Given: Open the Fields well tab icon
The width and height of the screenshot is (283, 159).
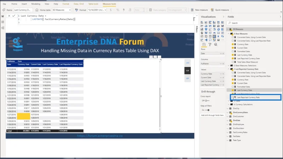Looking at the screenshot, I should (x=204, y=45).
